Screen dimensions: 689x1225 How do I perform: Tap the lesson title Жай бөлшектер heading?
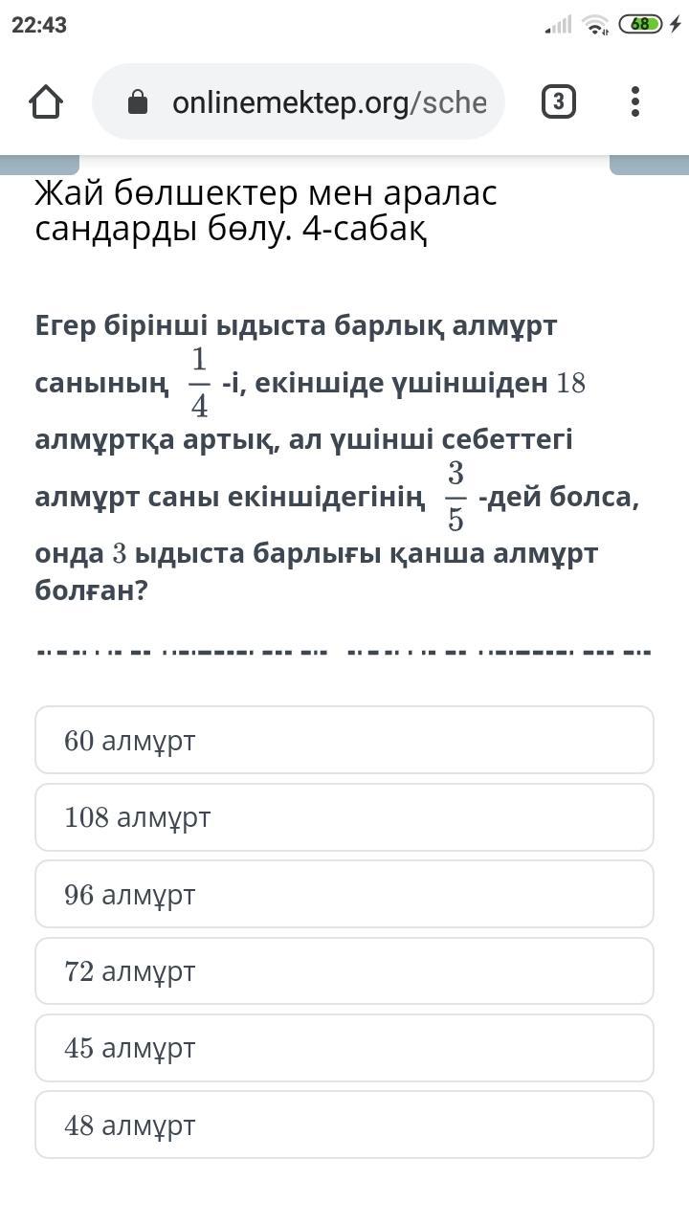point(266,211)
